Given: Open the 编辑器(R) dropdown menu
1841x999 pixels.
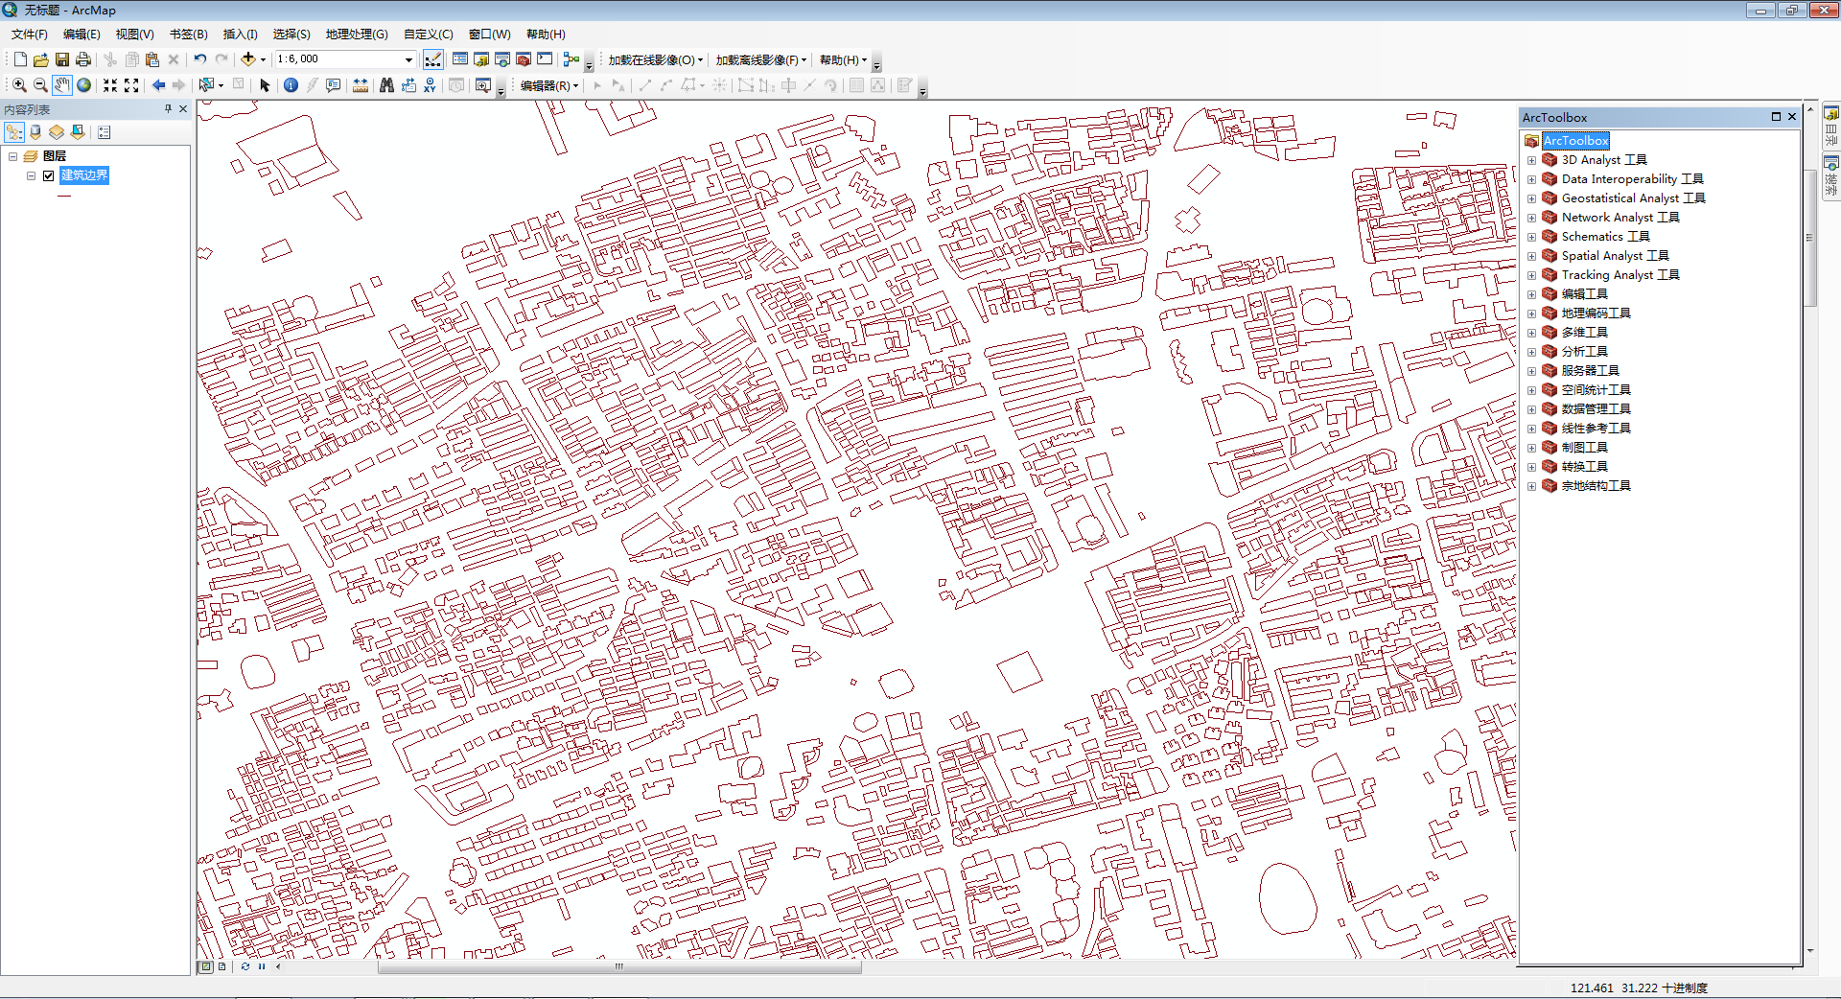Looking at the screenshot, I should pyautogui.click(x=549, y=85).
